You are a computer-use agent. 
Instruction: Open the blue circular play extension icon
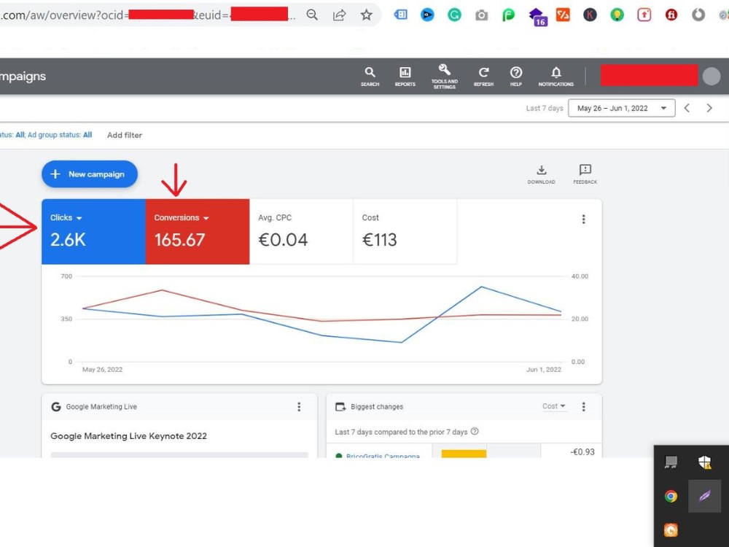[x=427, y=15]
